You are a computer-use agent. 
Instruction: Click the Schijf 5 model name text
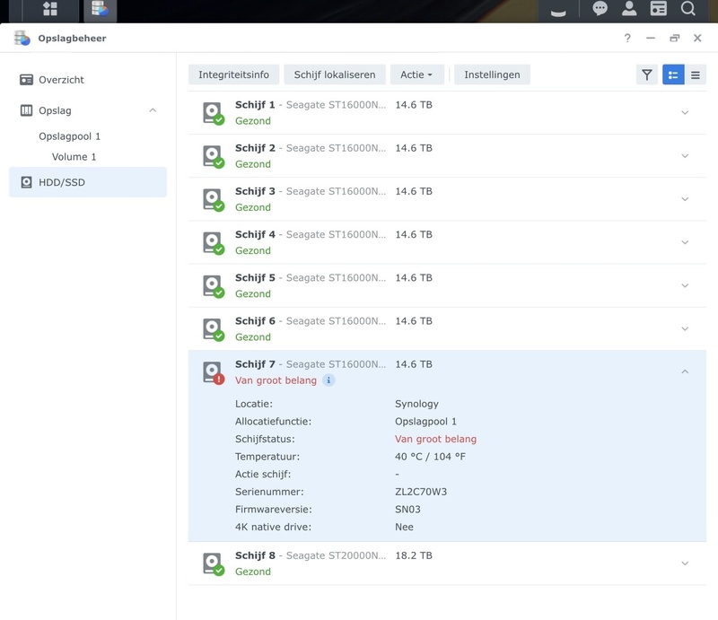click(336, 278)
